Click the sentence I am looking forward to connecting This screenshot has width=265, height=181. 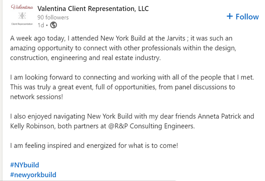click(132, 77)
